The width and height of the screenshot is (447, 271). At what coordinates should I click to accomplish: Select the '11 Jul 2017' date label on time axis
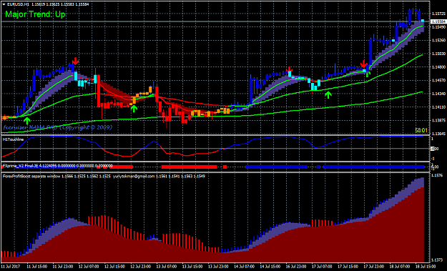[11, 267]
